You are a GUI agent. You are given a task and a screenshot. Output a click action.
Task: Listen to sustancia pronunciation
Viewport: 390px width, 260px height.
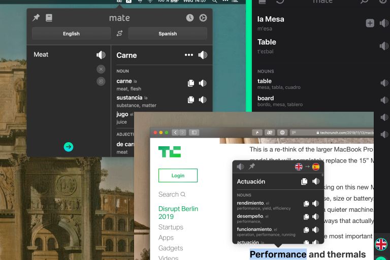coord(203,100)
